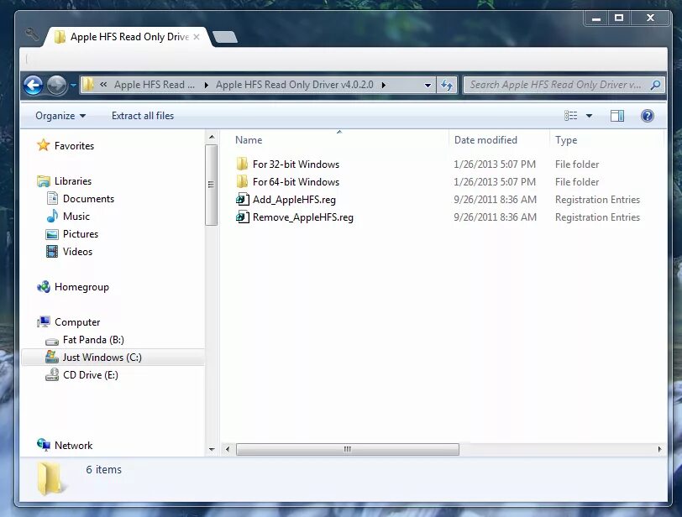
Task: Sort files by the Date modified column
Action: (485, 139)
